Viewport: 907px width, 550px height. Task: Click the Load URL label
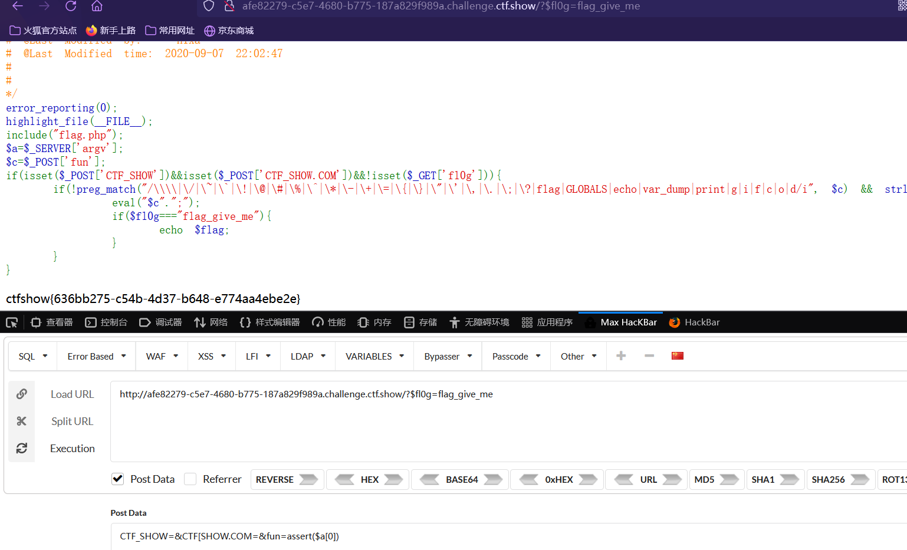click(72, 394)
